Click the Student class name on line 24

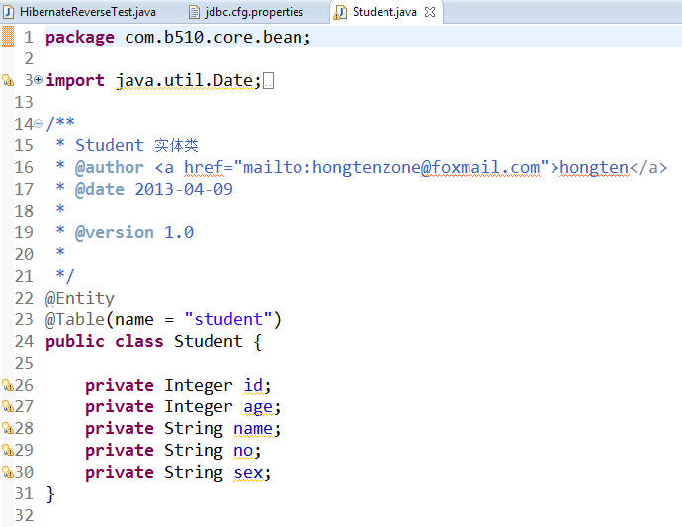(x=209, y=342)
